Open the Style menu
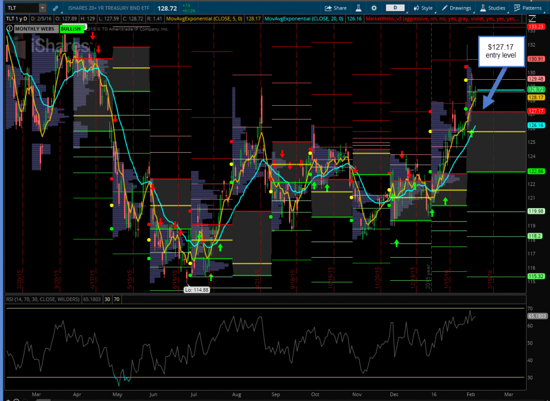 423,8
